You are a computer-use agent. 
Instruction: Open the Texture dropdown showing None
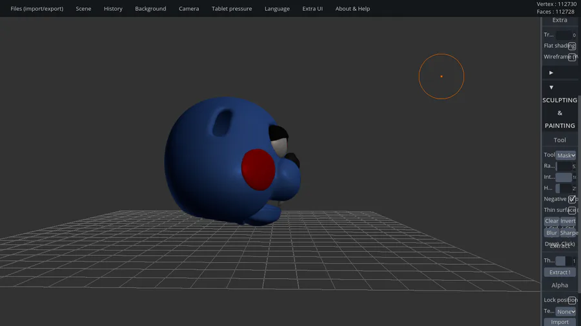566,312
